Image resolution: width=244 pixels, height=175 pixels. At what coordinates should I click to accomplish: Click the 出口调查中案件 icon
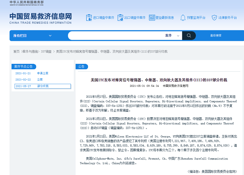click(120, 18)
